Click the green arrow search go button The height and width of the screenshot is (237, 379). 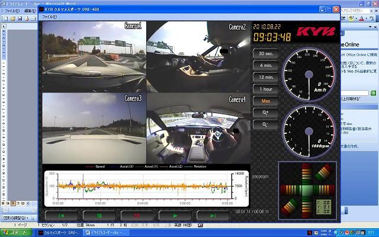(x=374, y=93)
